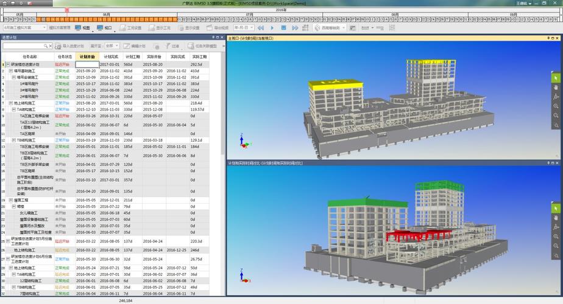Click the orange marker on the timeline ruler
Image resolution: width=563 pixels, height=304 pixels.
pyautogui.click(x=67, y=10)
